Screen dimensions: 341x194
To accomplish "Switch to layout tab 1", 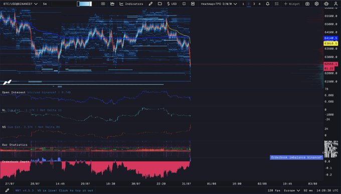I will pos(243,4).
